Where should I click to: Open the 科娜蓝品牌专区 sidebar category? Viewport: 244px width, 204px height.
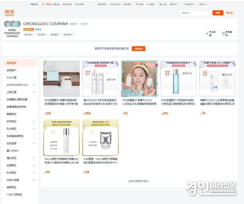[15, 136]
